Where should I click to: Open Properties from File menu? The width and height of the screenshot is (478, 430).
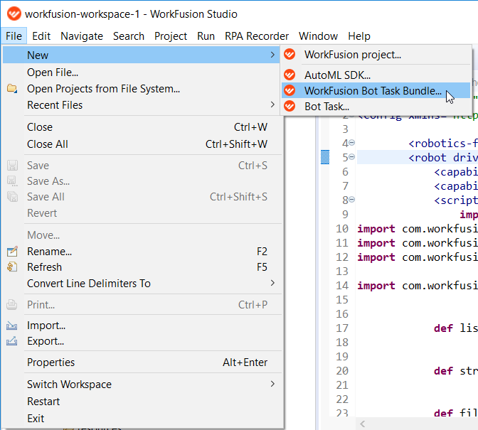(x=142, y=362)
